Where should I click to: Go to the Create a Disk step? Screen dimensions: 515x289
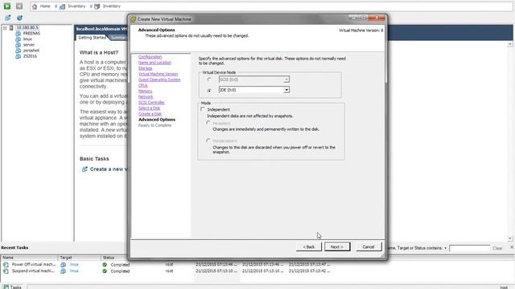150,114
